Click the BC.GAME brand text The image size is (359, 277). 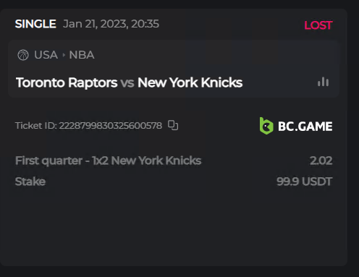click(305, 127)
